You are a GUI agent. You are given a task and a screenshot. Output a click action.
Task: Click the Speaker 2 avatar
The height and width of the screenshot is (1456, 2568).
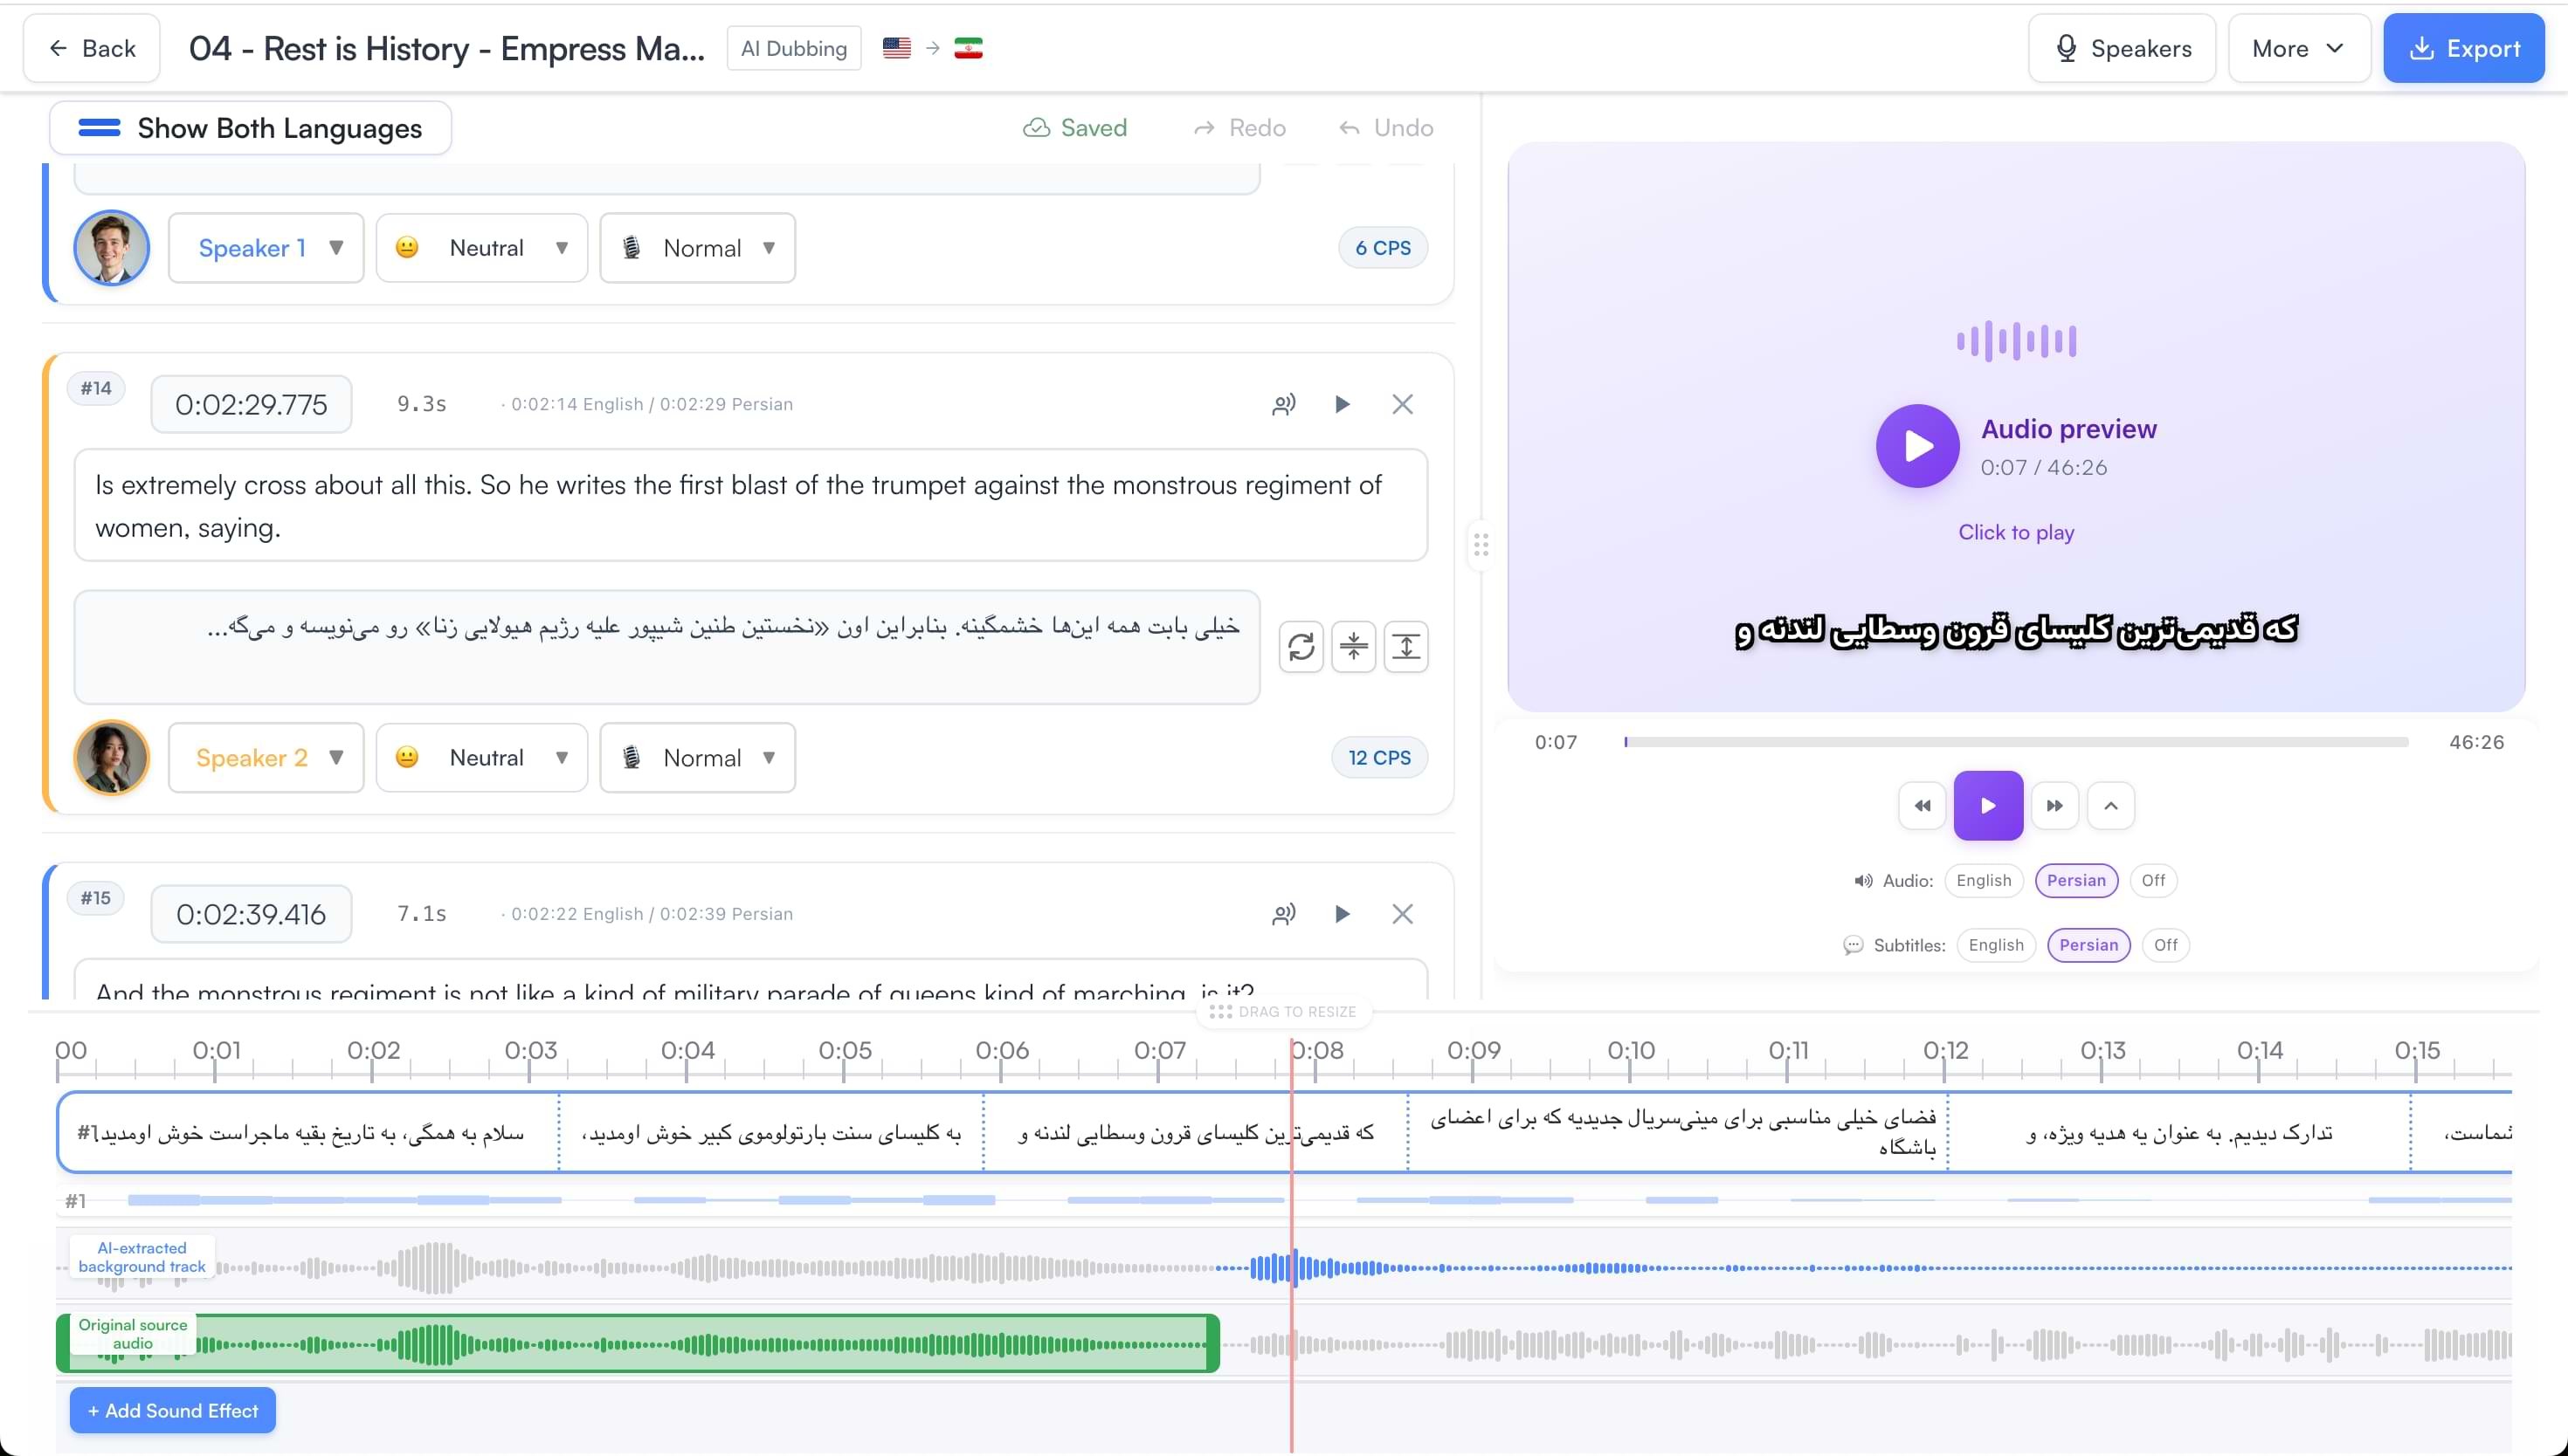click(x=112, y=758)
